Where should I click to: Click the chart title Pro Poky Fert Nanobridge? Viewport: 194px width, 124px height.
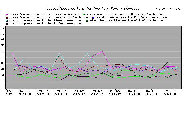point(93,9)
